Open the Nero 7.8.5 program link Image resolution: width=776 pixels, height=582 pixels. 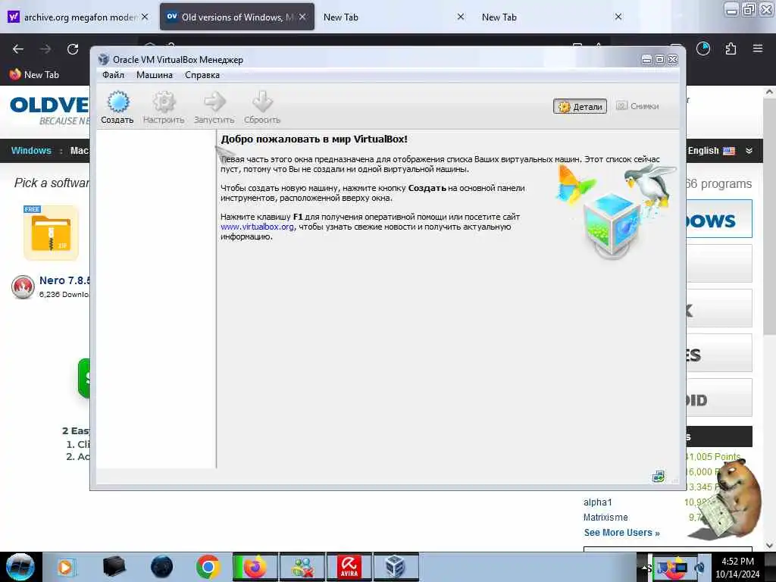(65, 280)
